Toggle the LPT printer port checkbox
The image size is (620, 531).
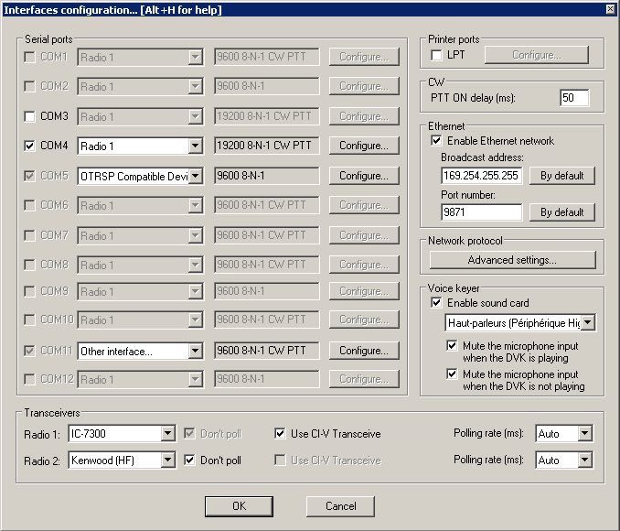point(437,56)
